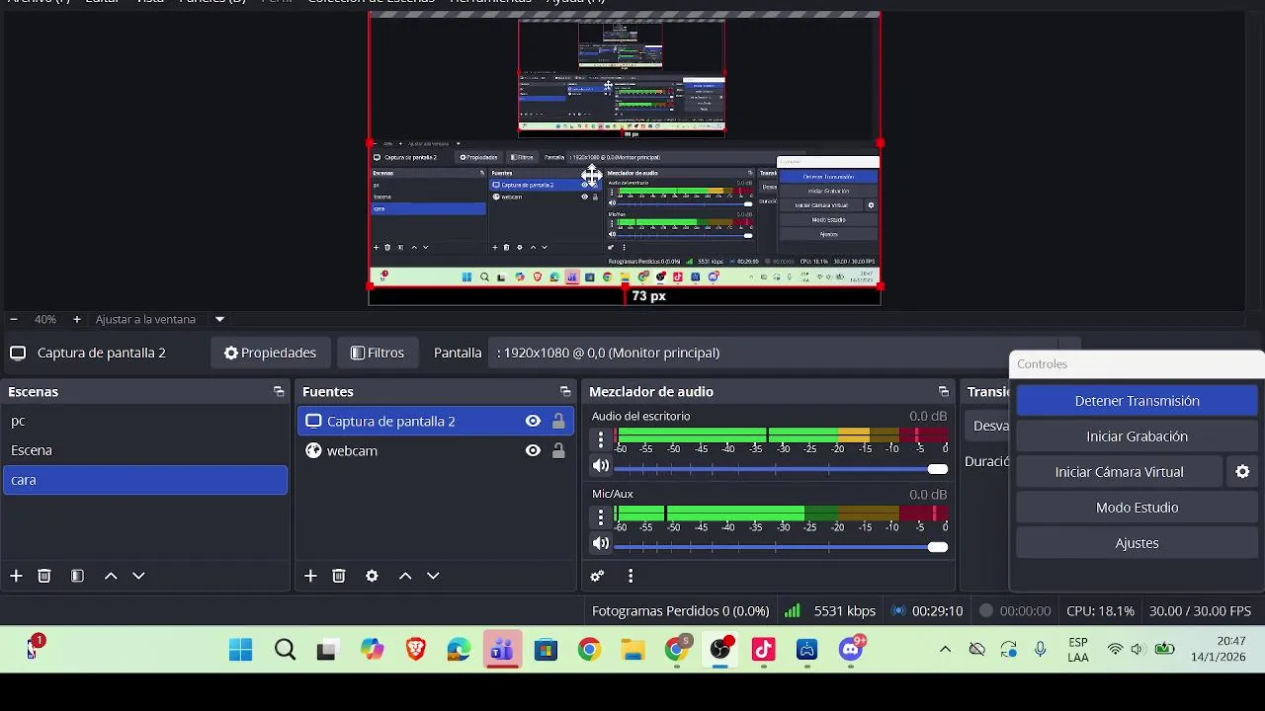Open options menu for Audio del escritorio
Viewport: 1265px width, 711px height.
(601, 439)
